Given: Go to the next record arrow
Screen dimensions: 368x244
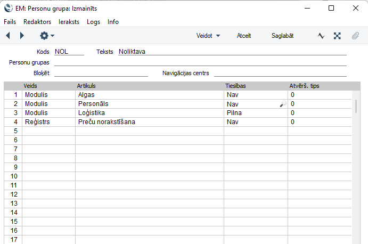Looking at the screenshot, I should click(22, 36).
